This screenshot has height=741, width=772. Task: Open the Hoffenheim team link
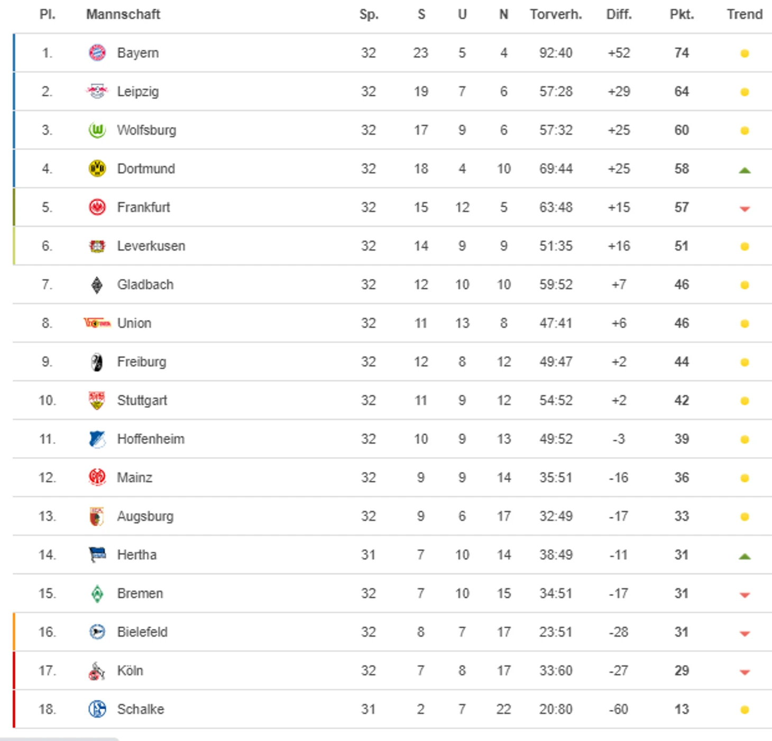pyautogui.click(x=151, y=439)
